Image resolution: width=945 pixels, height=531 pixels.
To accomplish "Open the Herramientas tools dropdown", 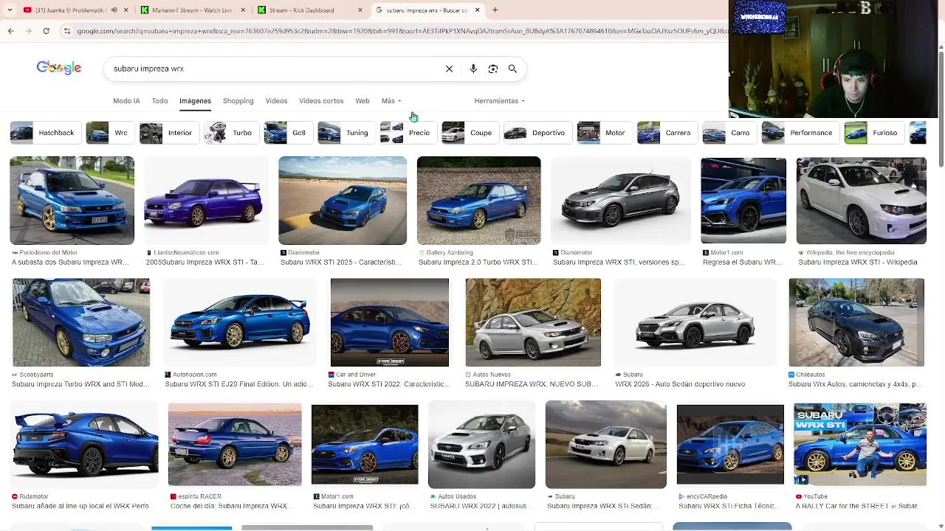I will pyautogui.click(x=500, y=101).
